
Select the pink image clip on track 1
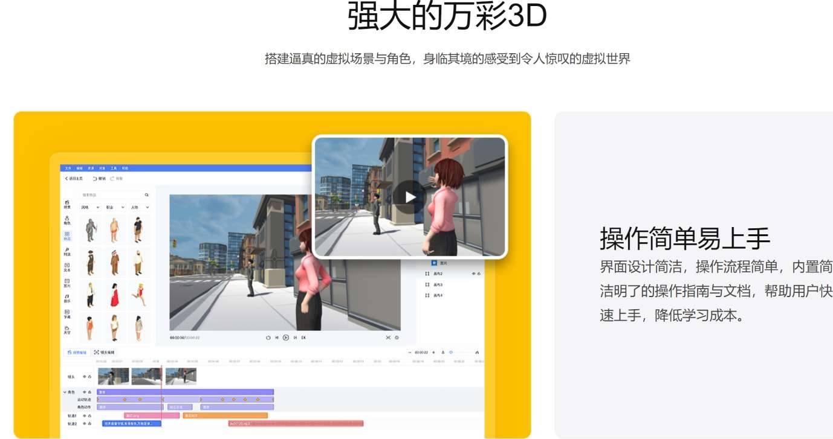click(x=152, y=415)
